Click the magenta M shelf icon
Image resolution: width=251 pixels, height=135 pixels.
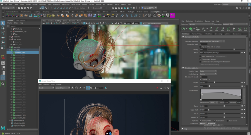click(x=172, y=15)
